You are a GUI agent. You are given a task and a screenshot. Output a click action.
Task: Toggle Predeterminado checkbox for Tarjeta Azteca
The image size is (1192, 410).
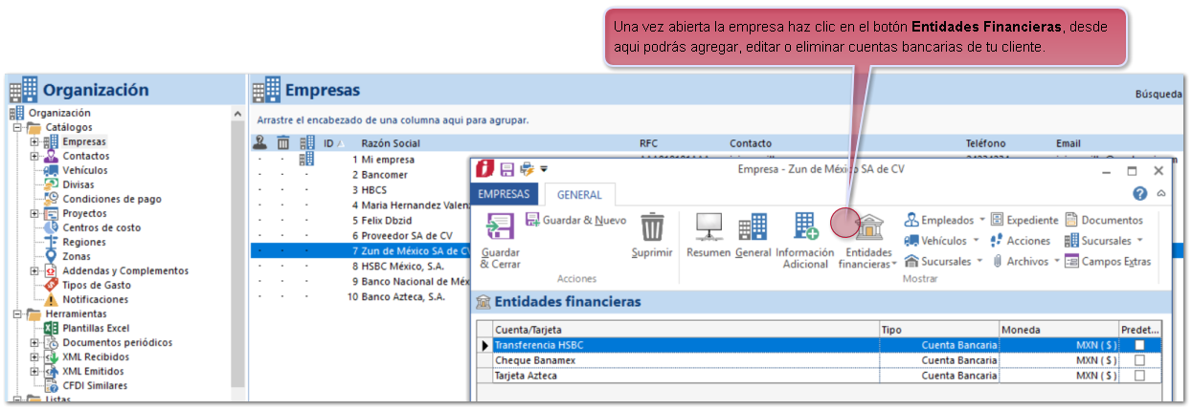[x=1139, y=376]
